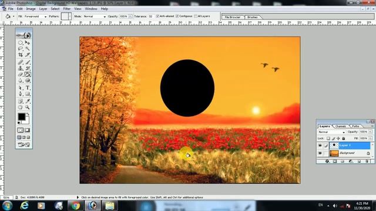Toggle lock all padlock icon
The width and height of the screenshot is (376, 211).
click(343, 138)
